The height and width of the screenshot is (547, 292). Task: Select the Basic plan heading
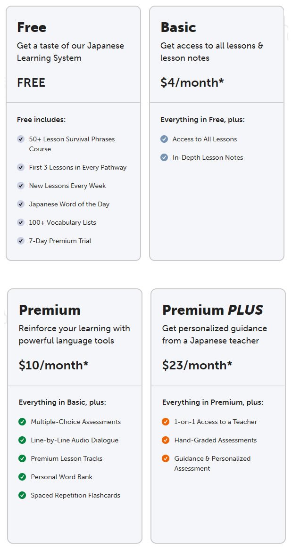point(178,27)
